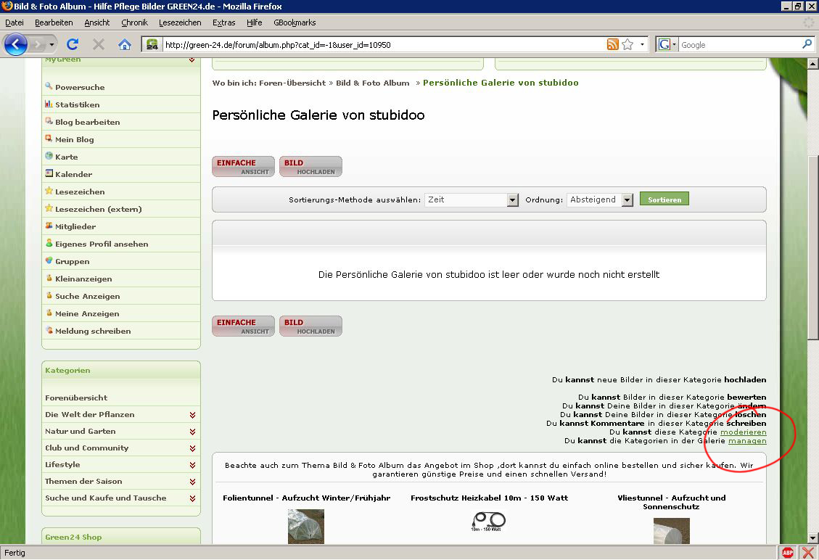Screen dimensions: 819x560
Task: Click the Kalender icon in sidebar
Action: pyautogui.click(x=49, y=174)
